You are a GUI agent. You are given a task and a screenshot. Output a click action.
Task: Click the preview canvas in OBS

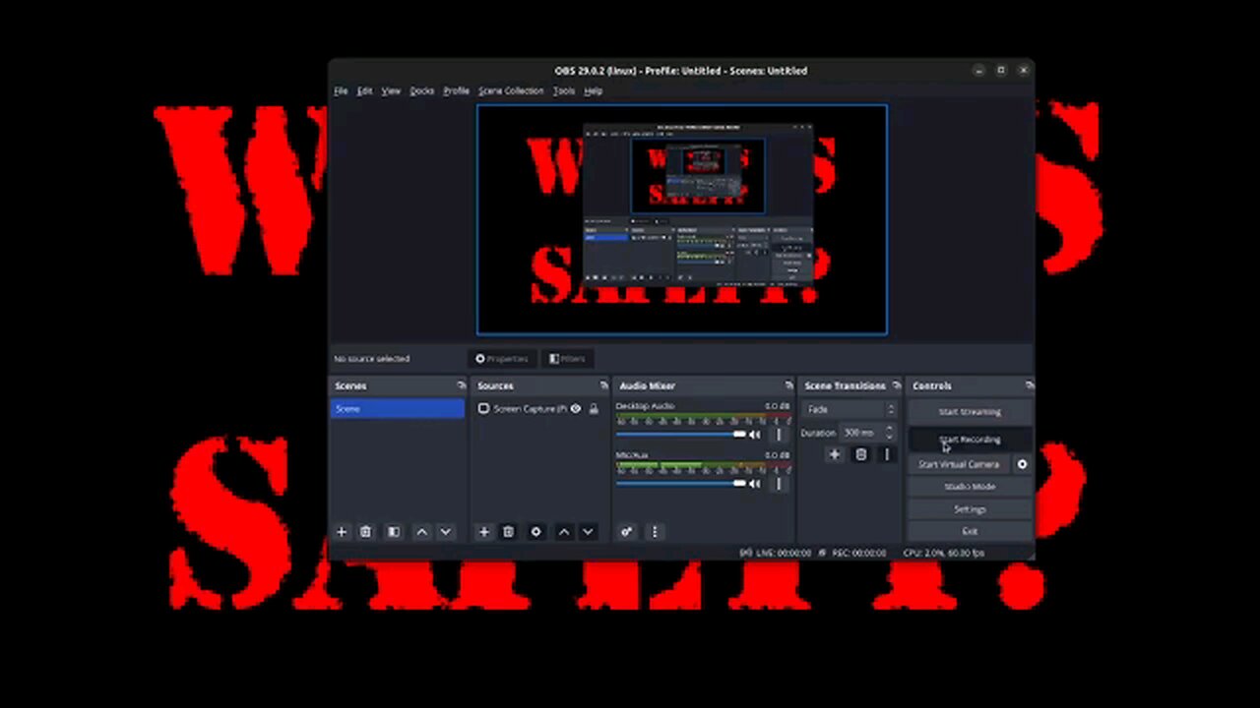[x=682, y=220]
